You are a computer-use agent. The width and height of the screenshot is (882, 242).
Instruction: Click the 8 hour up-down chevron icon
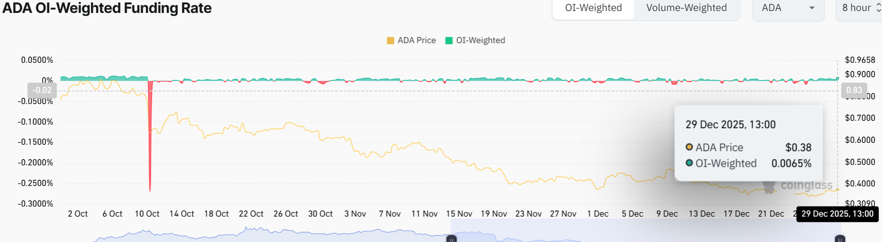878,8
